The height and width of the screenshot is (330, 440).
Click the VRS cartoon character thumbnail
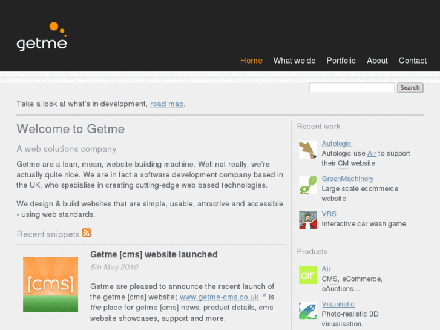point(308,220)
